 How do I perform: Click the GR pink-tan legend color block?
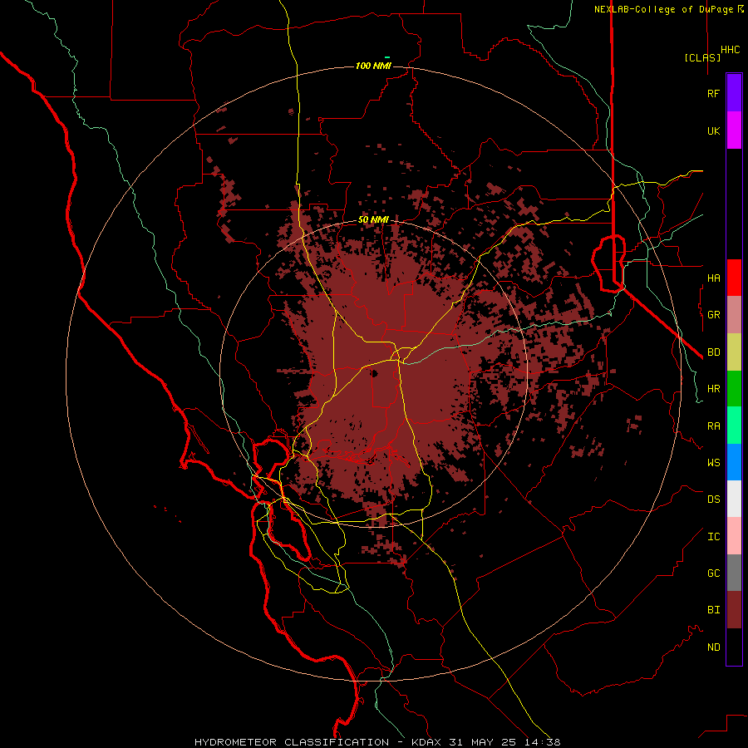point(734,315)
